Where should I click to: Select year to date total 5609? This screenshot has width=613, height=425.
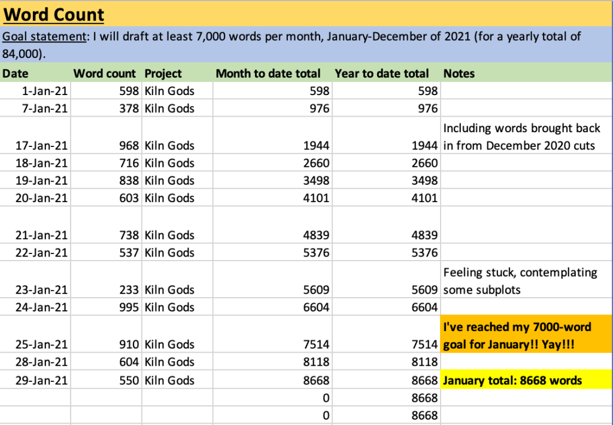[386, 280]
